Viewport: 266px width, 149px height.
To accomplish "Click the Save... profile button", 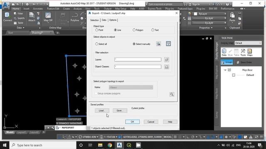I will tap(120, 111).
